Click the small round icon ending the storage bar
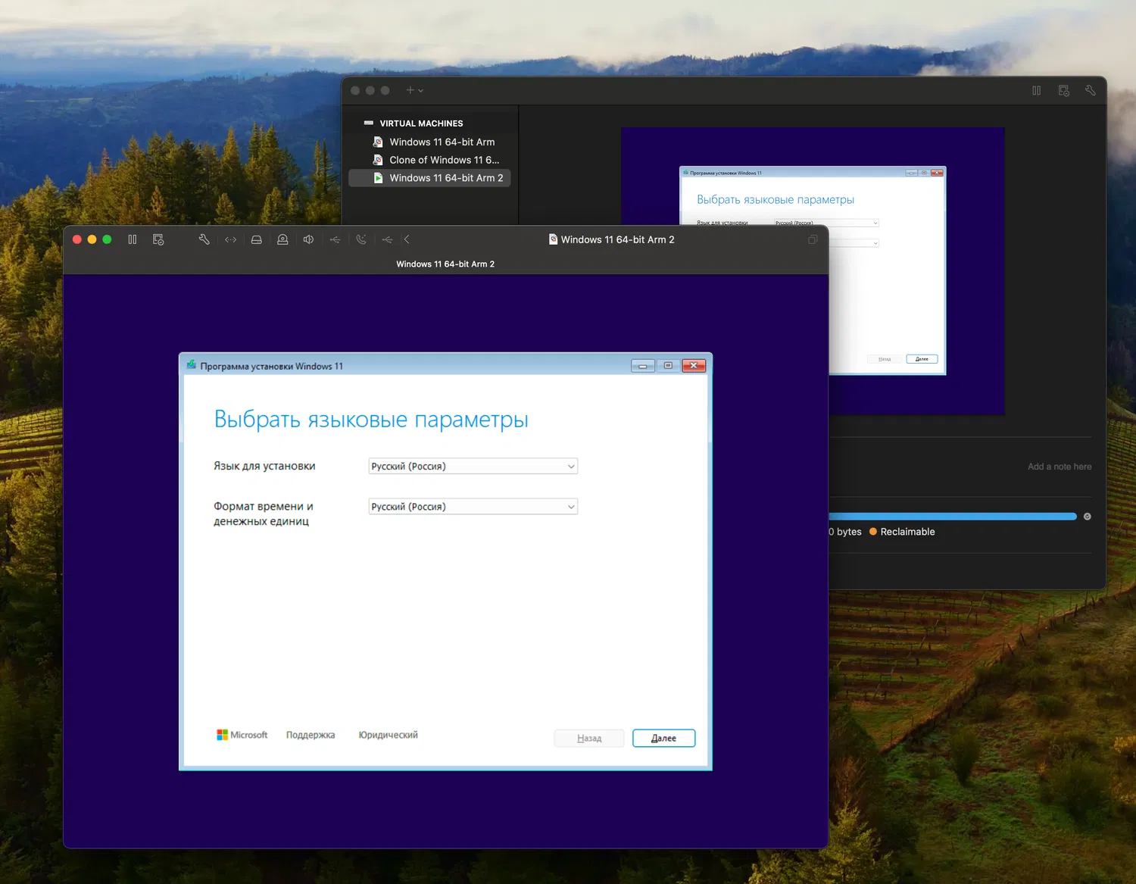The height and width of the screenshot is (884, 1136). click(x=1088, y=517)
